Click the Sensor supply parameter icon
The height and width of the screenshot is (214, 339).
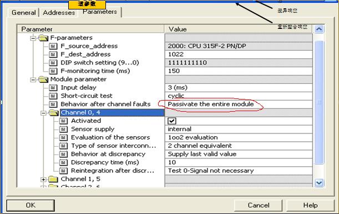pos(63,130)
